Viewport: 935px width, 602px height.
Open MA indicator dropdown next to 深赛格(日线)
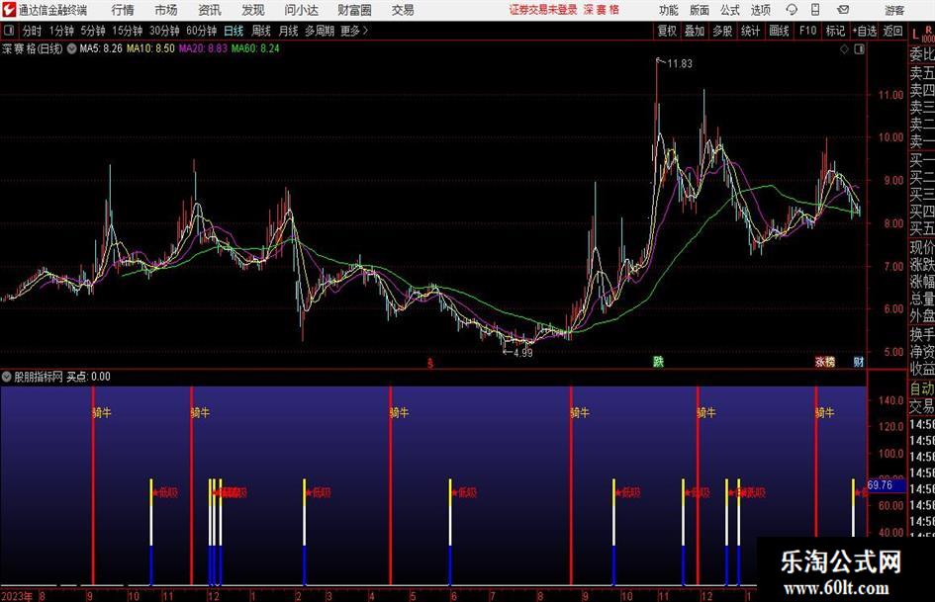coord(71,48)
